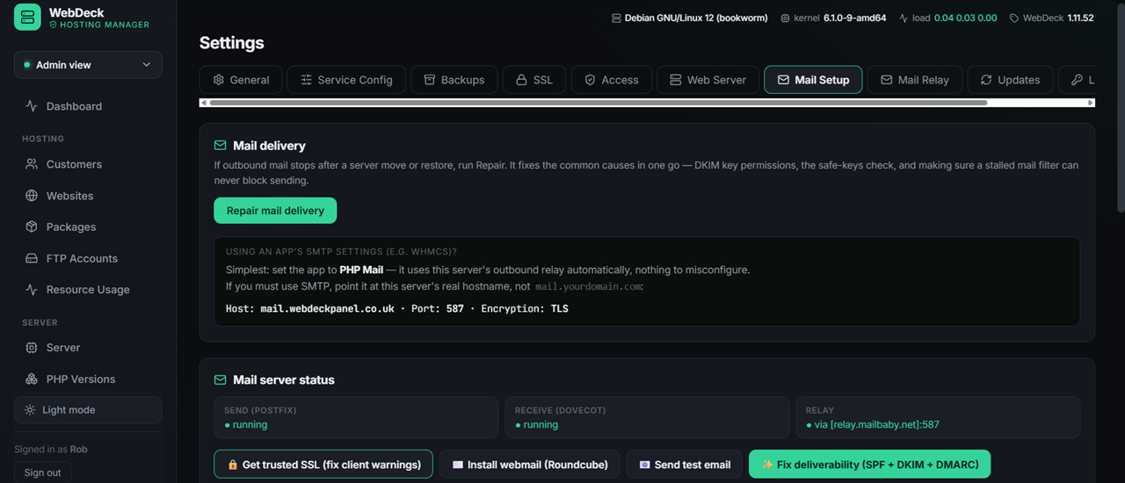Click the tab bar scroll left arrow
Viewport: 1125px width, 483px height.
coord(204,103)
